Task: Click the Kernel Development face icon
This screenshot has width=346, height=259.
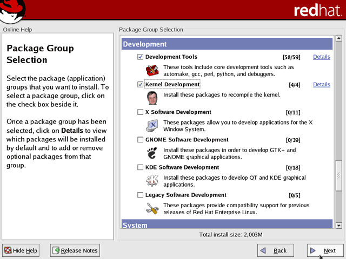Action: [152, 98]
